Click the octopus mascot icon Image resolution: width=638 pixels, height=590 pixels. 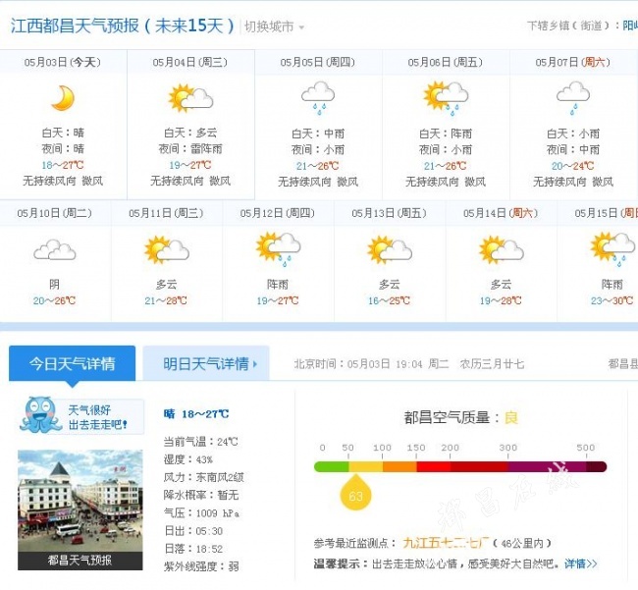pyautogui.click(x=40, y=415)
